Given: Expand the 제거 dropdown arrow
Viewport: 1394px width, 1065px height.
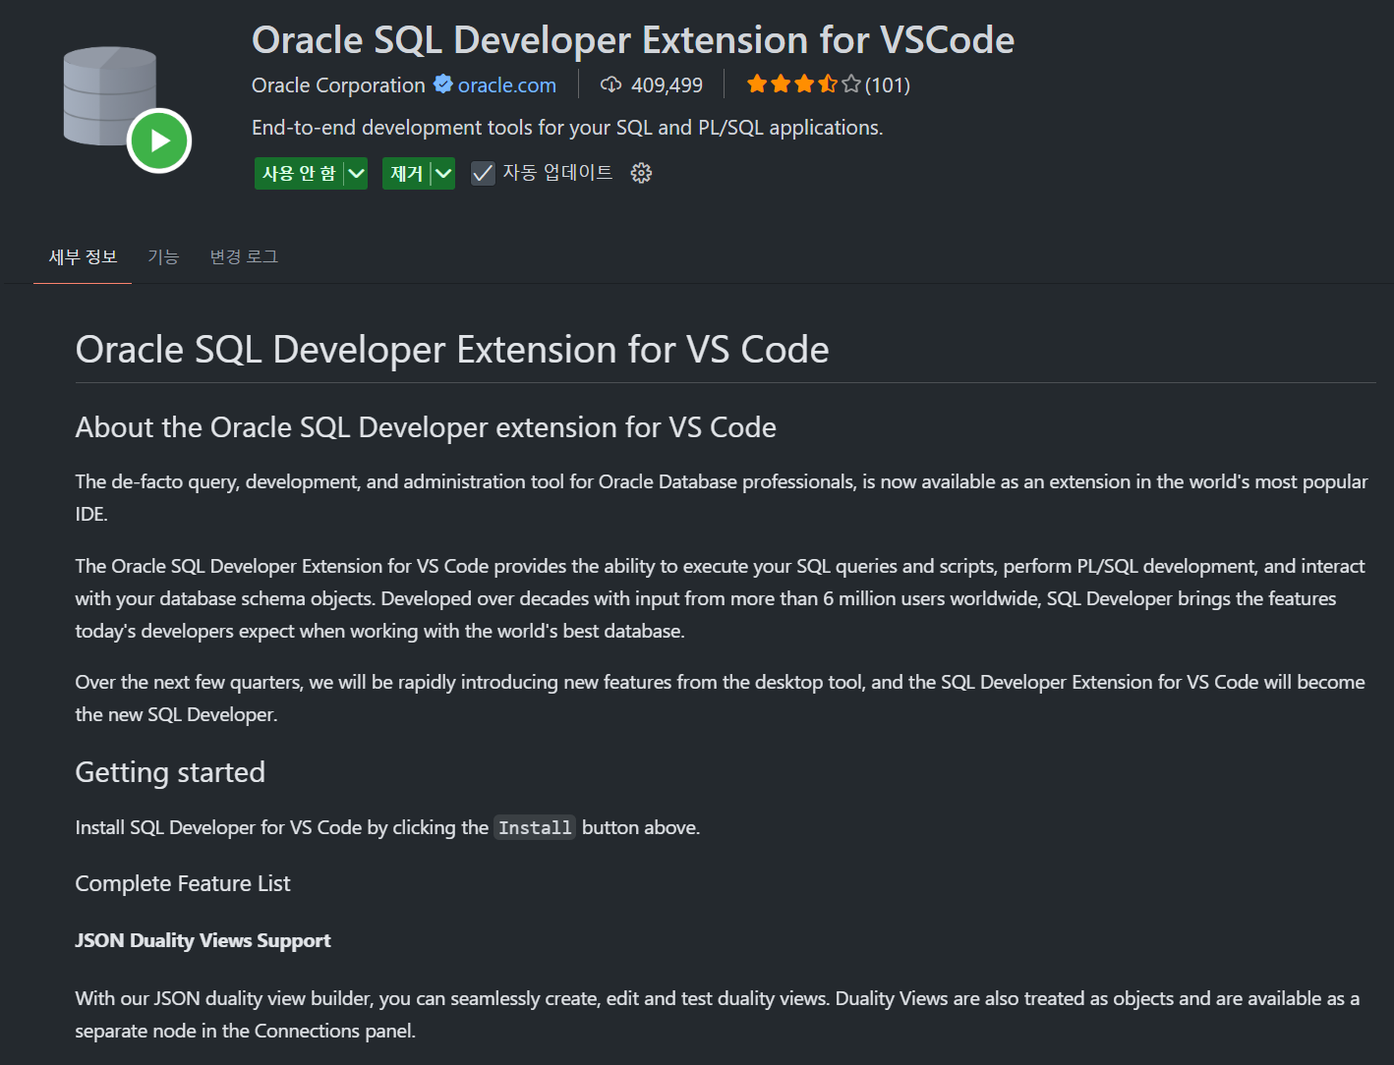Looking at the screenshot, I should tap(443, 173).
